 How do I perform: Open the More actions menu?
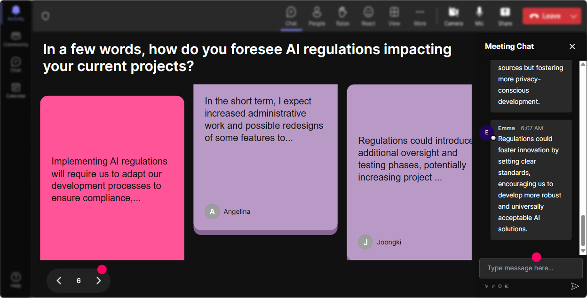(420, 16)
